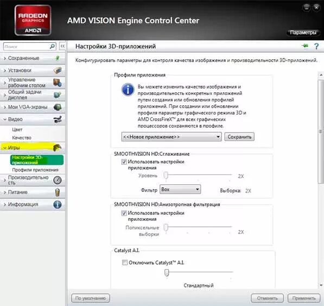Expand the Мои VGA-экраны section
Image resolution: width=324 pixels, height=306 pixels.
coord(5,107)
